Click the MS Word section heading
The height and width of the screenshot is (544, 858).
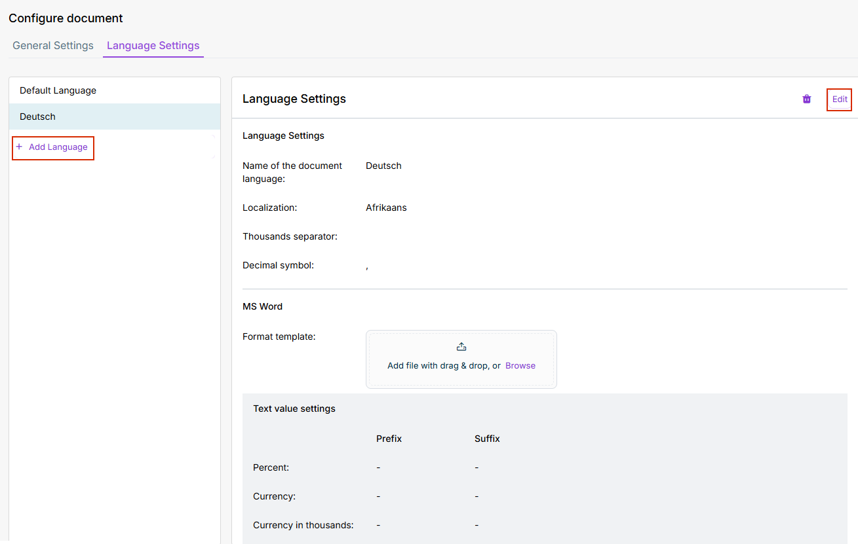[263, 306]
